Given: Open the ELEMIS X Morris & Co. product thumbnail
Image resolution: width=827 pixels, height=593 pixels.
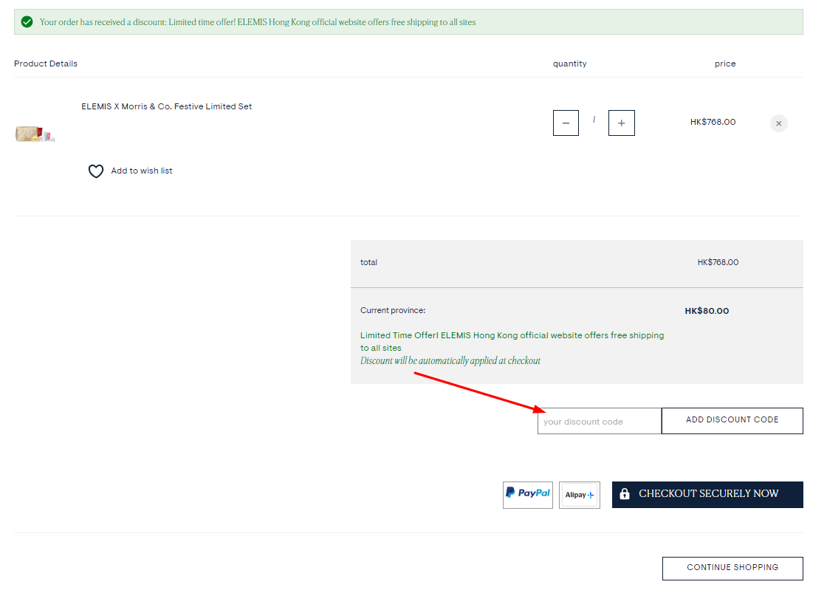Looking at the screenshot, I should tap(35, 134).
